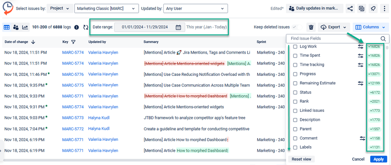Open issue MARC-5775 link
The image size is (391, 165).
[x=73, y=85]
